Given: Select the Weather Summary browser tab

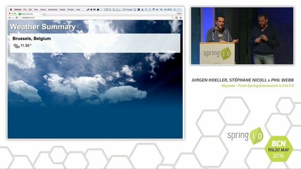Looking at the screenshot, I should click(x=29, y=14).
